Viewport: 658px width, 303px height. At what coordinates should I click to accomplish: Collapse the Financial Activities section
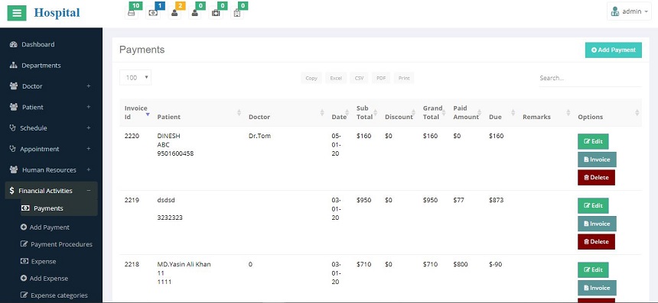(89, 190)
